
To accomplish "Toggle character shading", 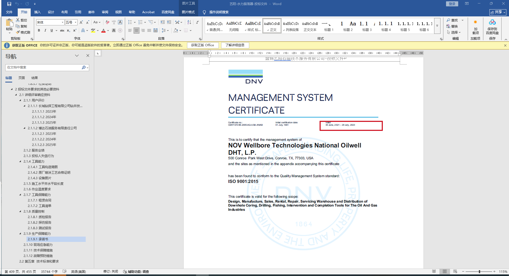I will tap(114, 30).
